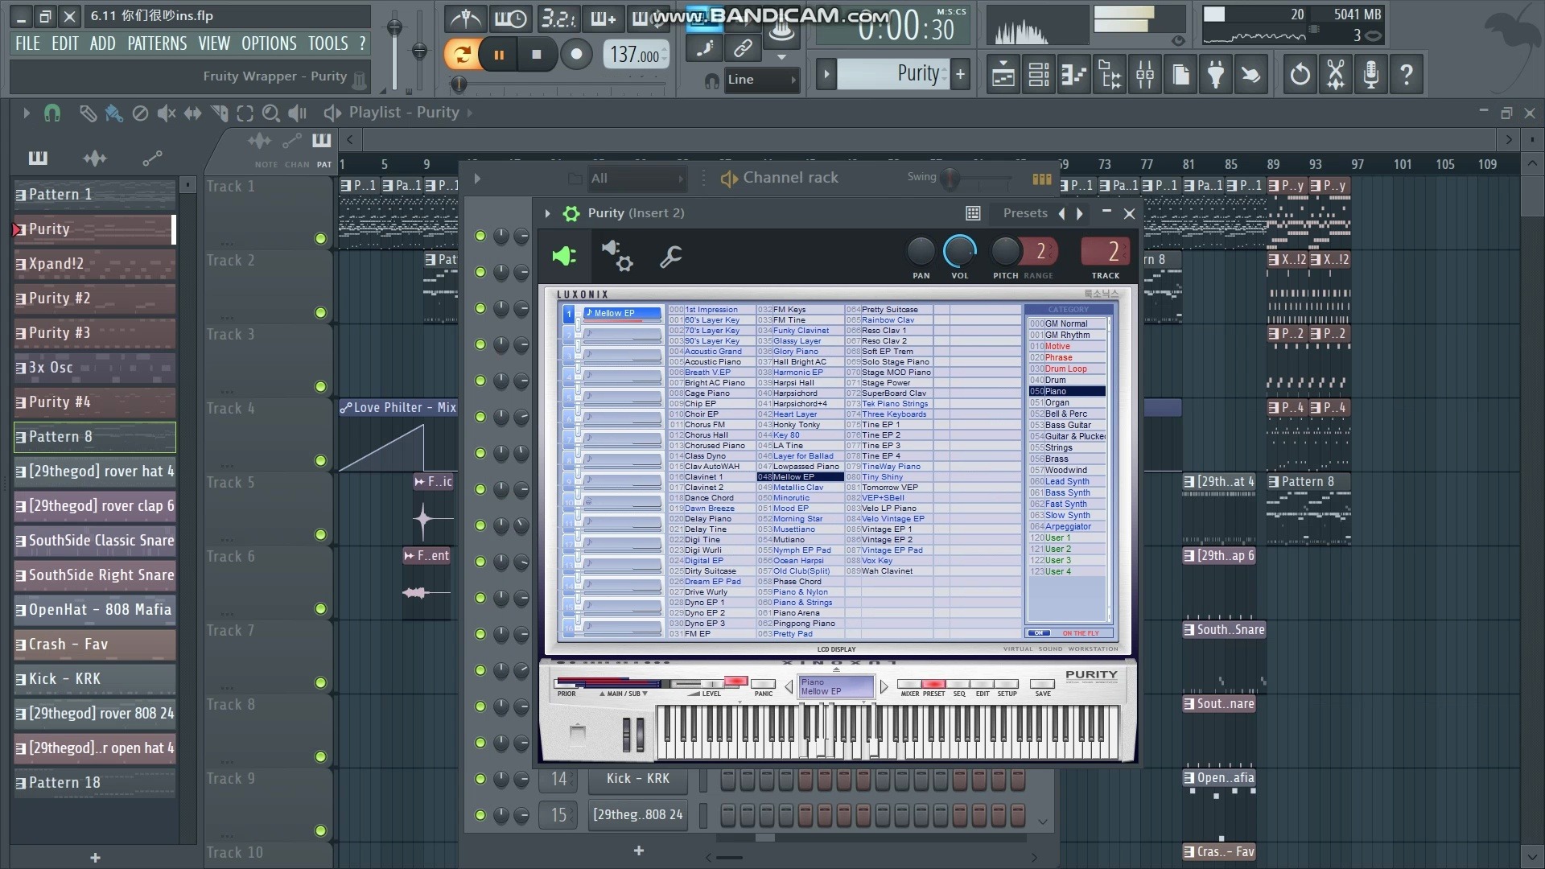Adjust the Purity PAN knob
Viewport: 1545px width, 869px height.
pos(921,252)
